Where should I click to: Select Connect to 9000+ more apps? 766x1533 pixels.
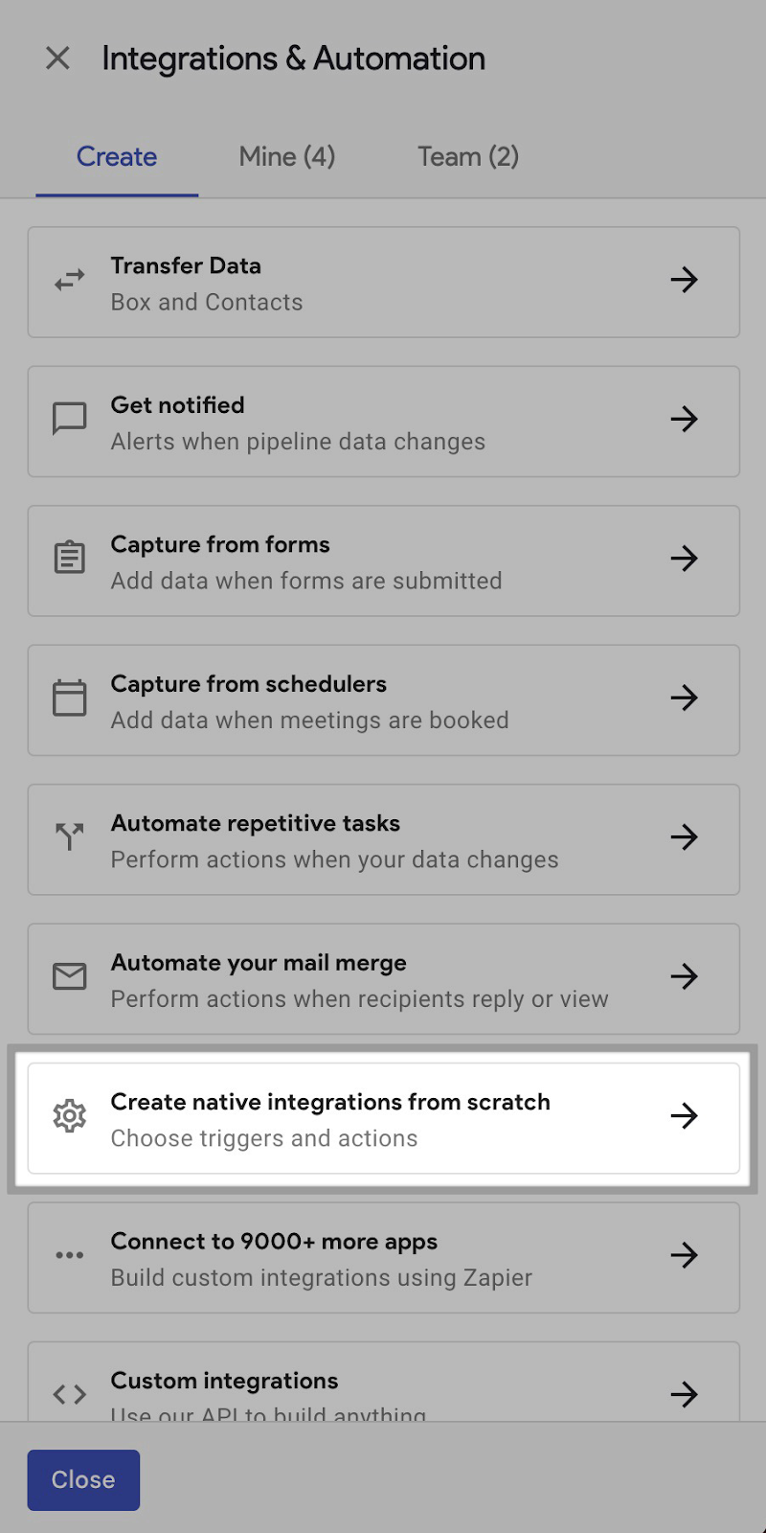point(383,1257)
